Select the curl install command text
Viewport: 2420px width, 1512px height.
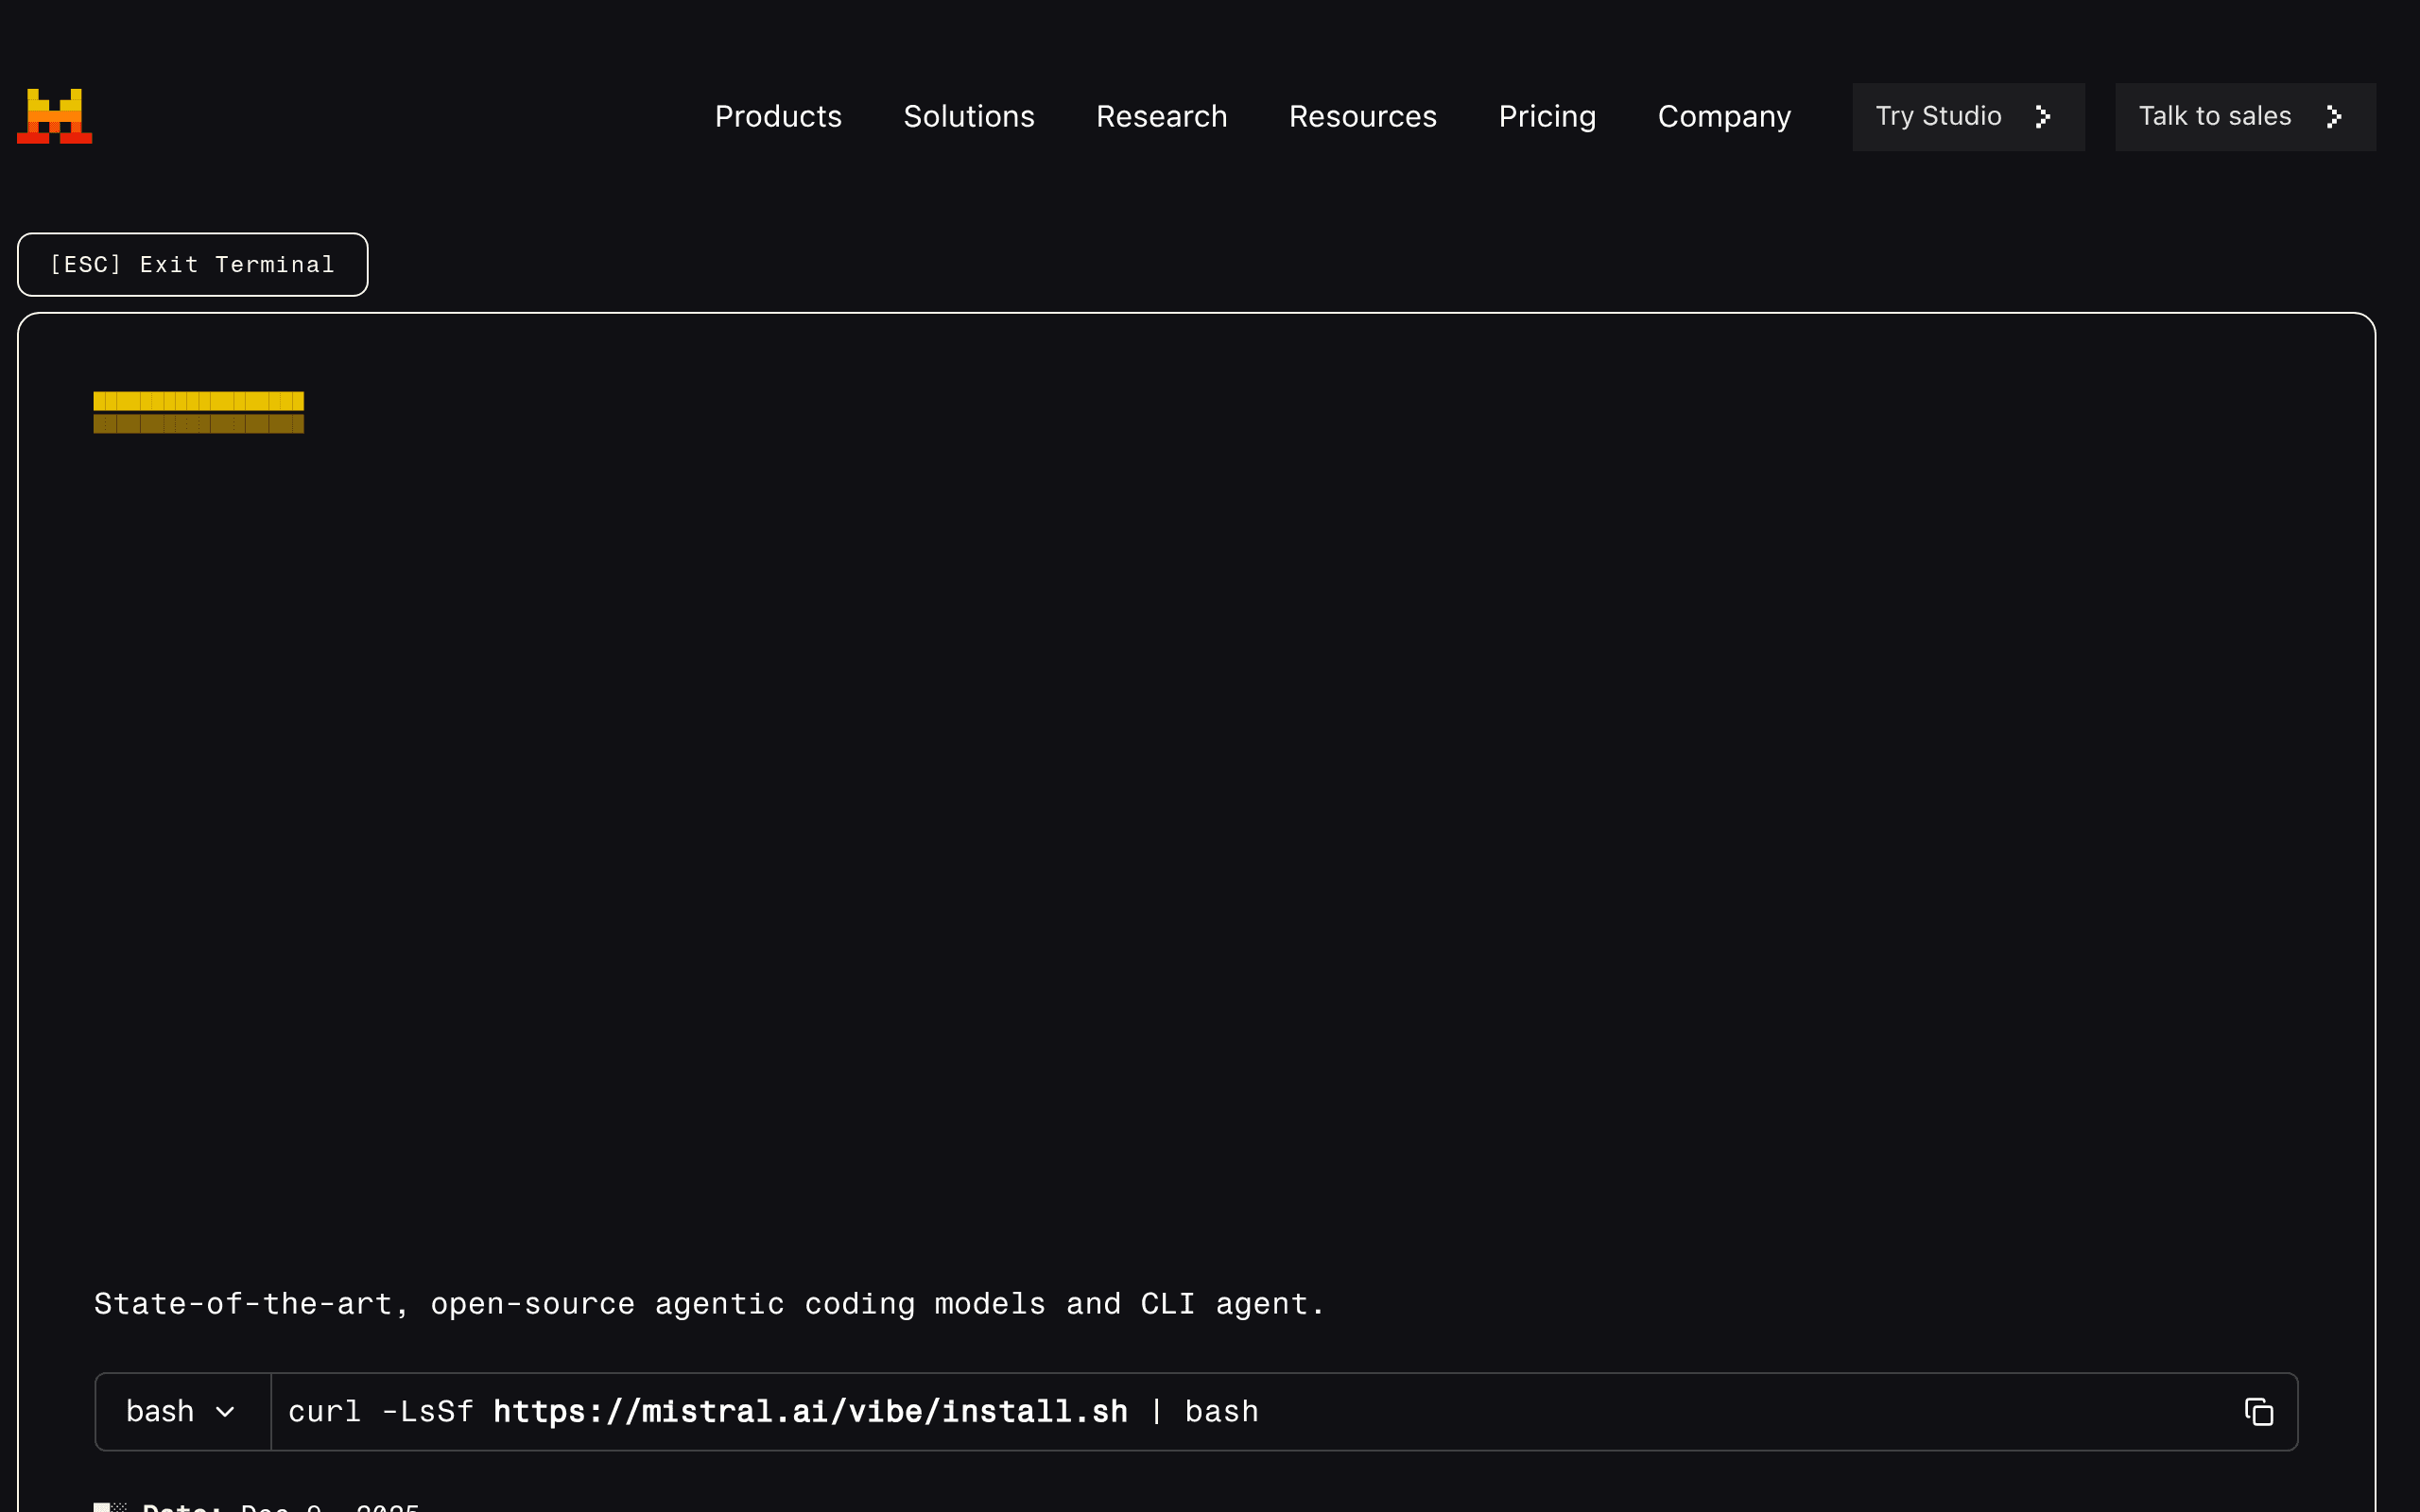coord(773,1411)
